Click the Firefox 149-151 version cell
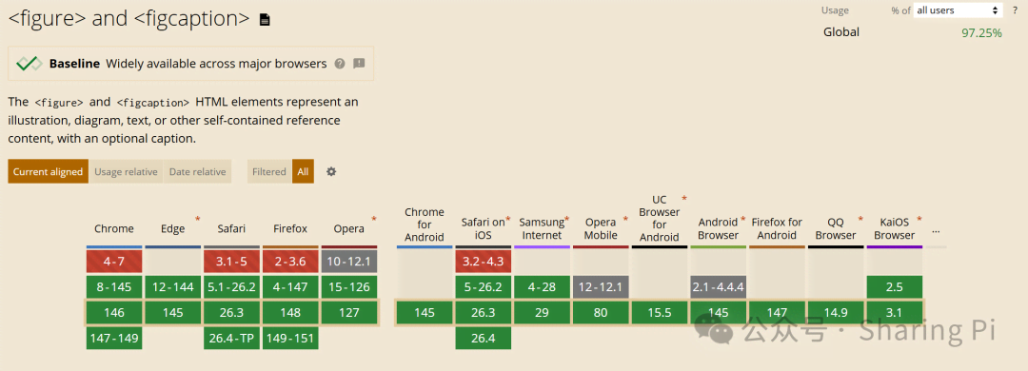Screen dimensions: 1028x371 (290, 339)
